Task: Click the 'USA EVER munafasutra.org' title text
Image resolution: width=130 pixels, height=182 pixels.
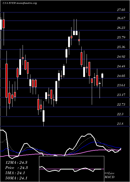Action: click(x=19, y=3)
